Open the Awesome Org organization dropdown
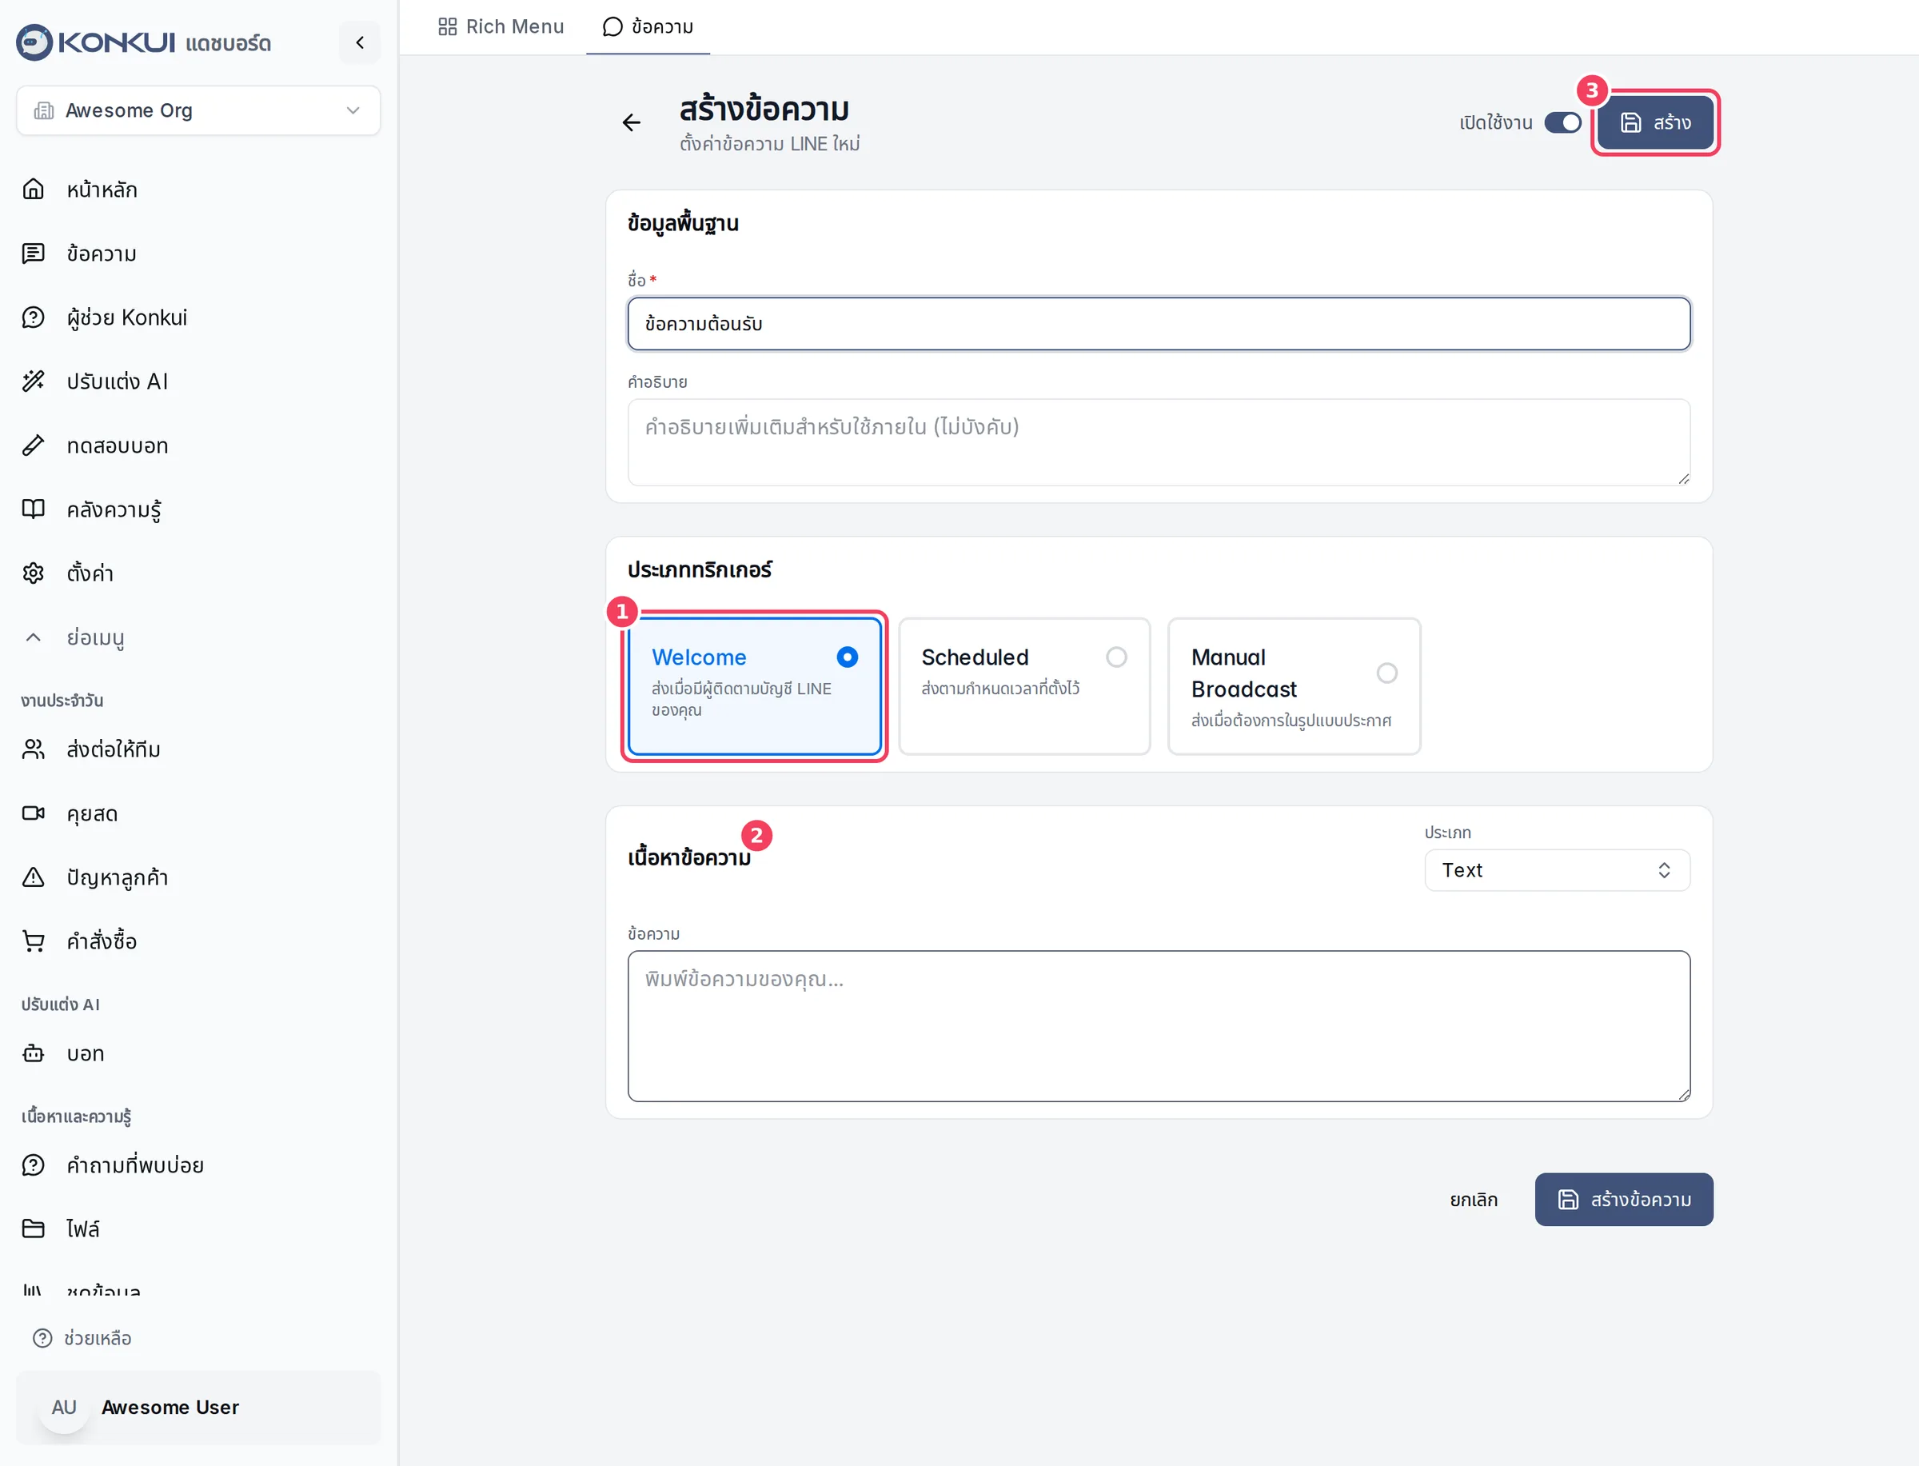This screenshot has height=1466, width=1919. pyautogui.click(x=198, y=110)
